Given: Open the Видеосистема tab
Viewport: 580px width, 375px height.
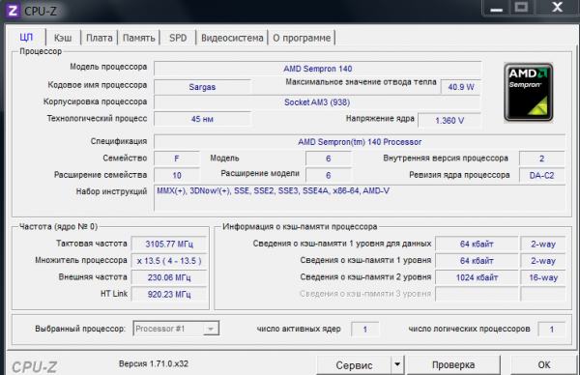Looking at the screenshot, I should [232, 38].
